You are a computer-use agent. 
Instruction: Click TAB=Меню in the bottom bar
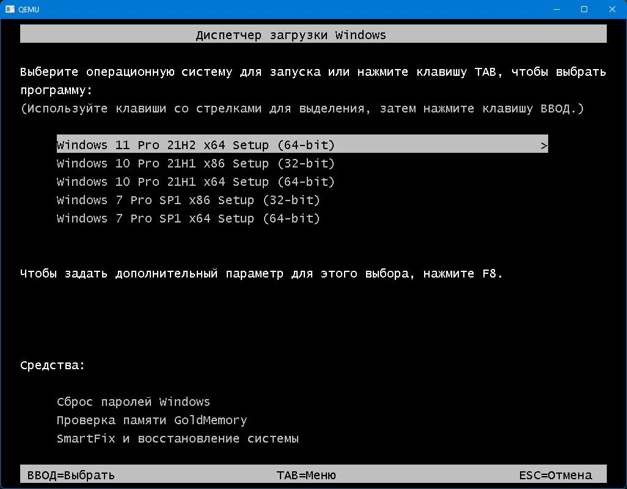(306, 475)
